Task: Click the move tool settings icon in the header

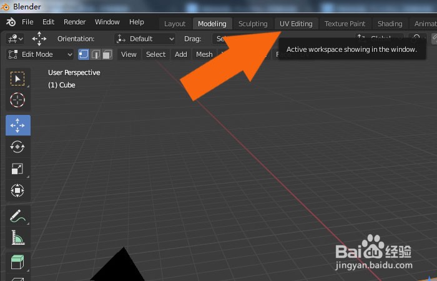Action: tap(39, 39)
